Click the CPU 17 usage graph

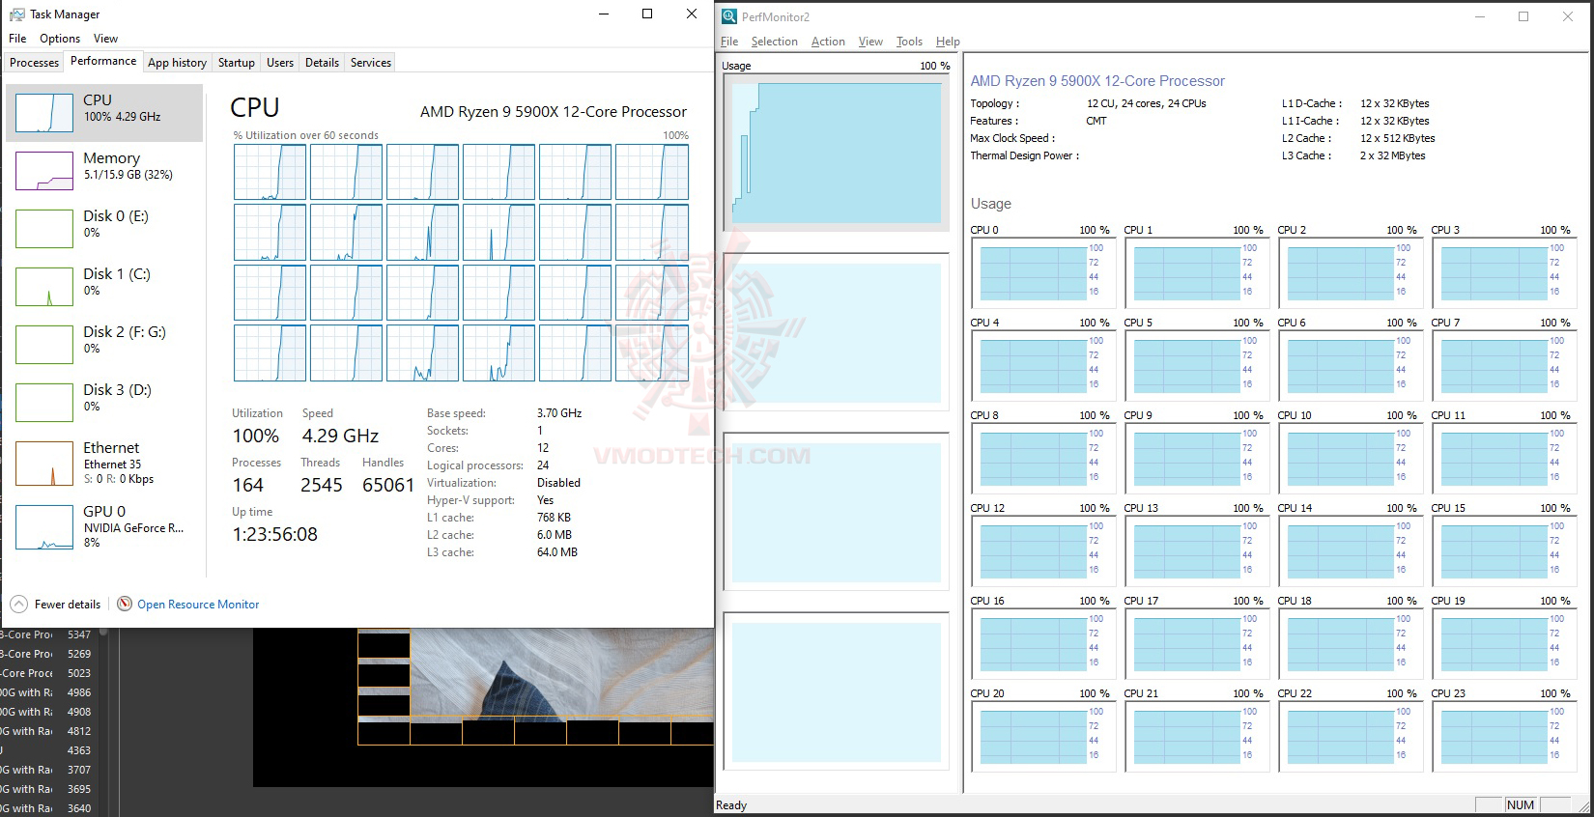[1197, 643]
